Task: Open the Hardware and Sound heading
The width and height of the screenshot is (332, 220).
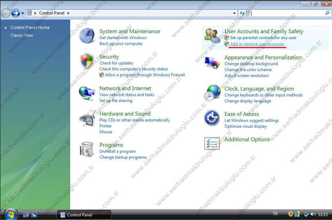Action: point(125,114)
